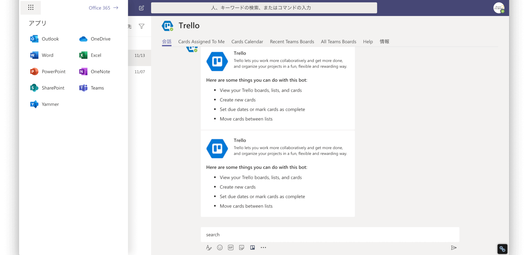Open the Cards Calendar tab
The image size is (528, 255).
[x=247, y=42]
